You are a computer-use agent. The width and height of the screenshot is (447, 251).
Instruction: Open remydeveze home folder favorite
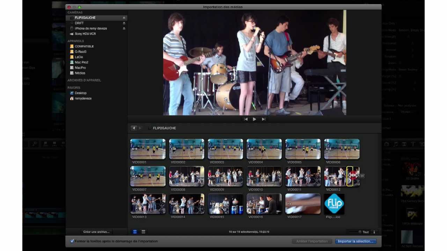pyautogui.click(x=83, y=99)
